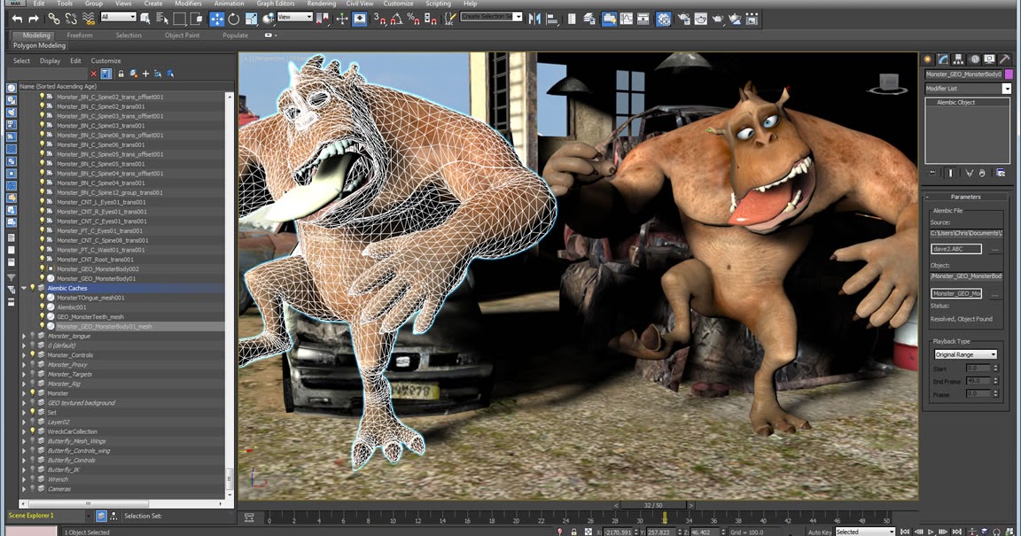The width and height of the screenshot is (1021, 536).
Task: Toggle the Angle Snap button
Action: click(396, 19)
